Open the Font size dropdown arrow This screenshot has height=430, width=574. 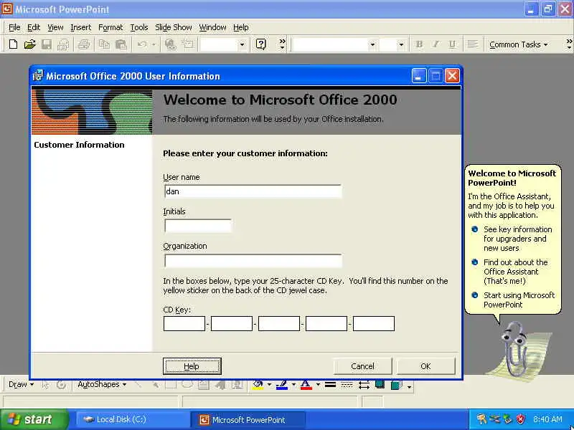click(x=401, y=44)
